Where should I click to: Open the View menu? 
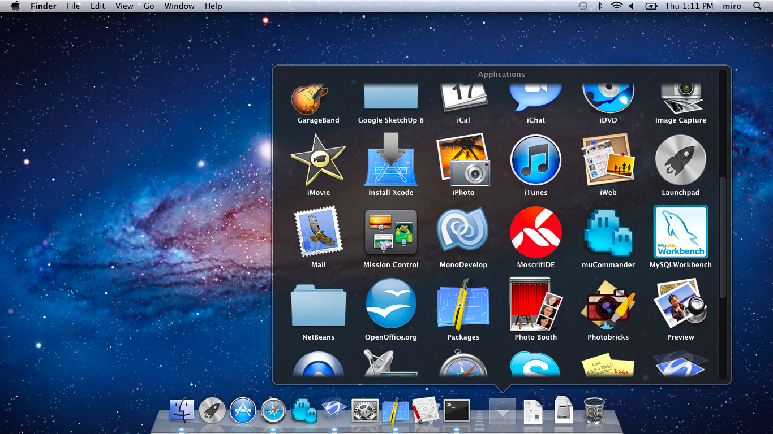click(124, 6)
